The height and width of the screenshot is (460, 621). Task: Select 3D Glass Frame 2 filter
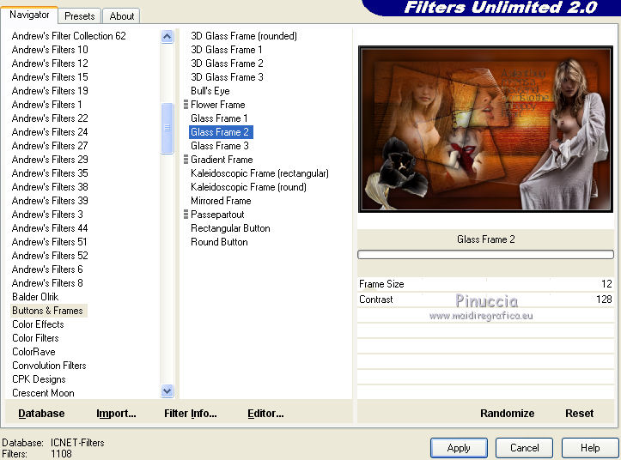tap(227, 64)
